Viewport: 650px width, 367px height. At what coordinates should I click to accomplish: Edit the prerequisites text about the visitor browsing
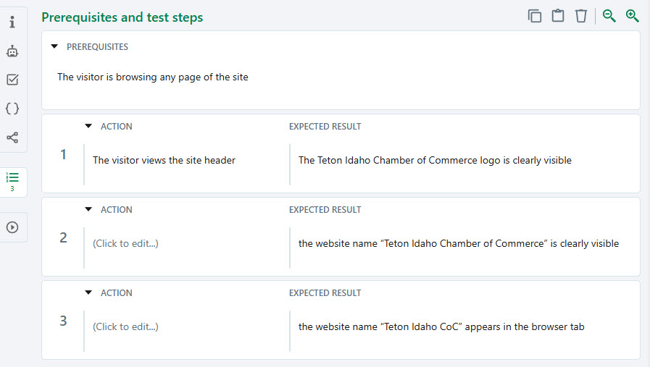click(153, 77)
